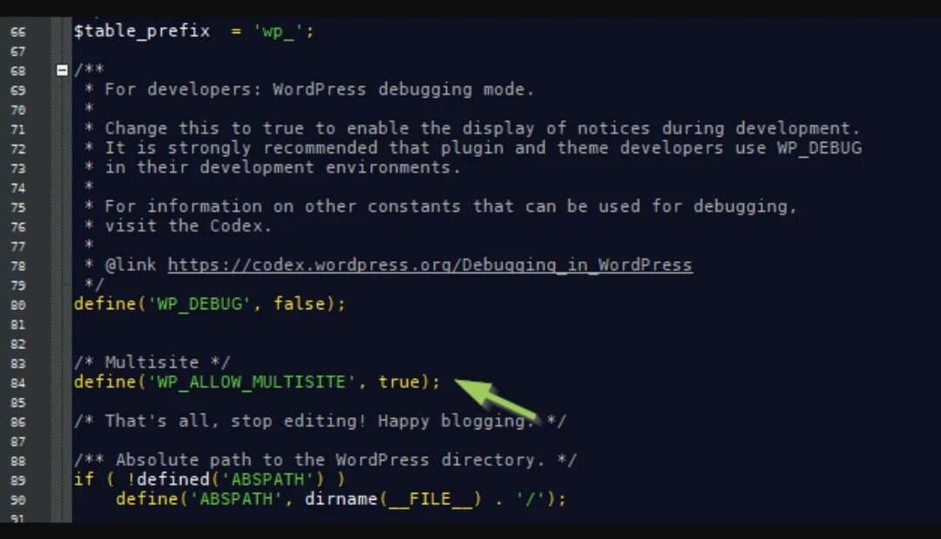Collapse the comment block fold at line 68
The height and width of the screenshot is (539, 941).
62,71
